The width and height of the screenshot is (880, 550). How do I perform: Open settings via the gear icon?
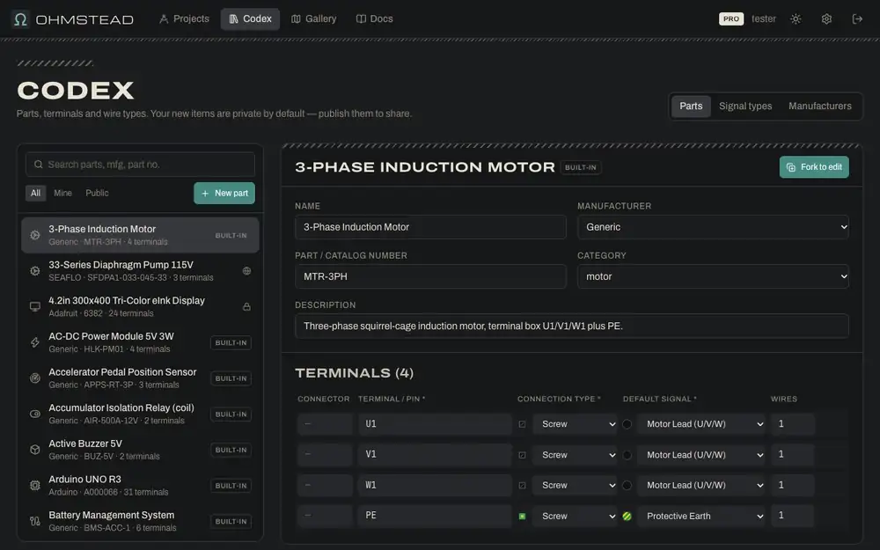point(826,19)
